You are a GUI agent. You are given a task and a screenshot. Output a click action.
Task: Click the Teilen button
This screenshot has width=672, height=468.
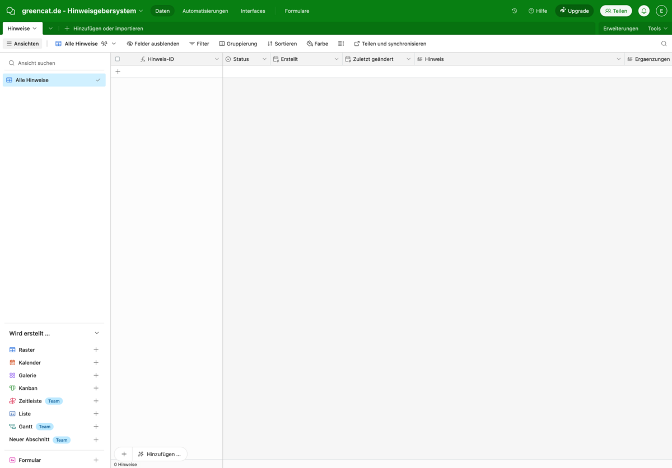click(615, 11)
